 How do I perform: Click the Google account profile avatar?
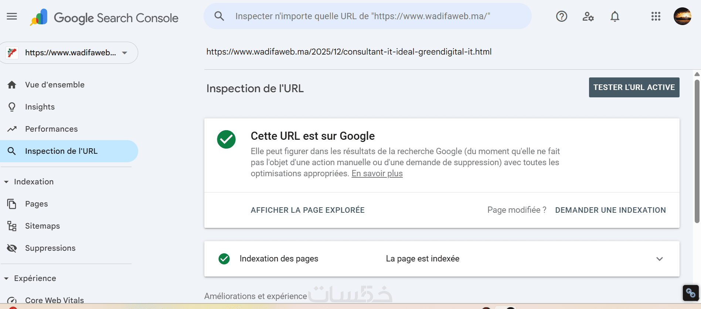point(682,16)
